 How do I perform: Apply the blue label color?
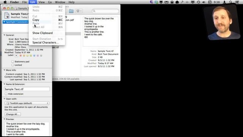pyautogui.click(x=34, y=56)
